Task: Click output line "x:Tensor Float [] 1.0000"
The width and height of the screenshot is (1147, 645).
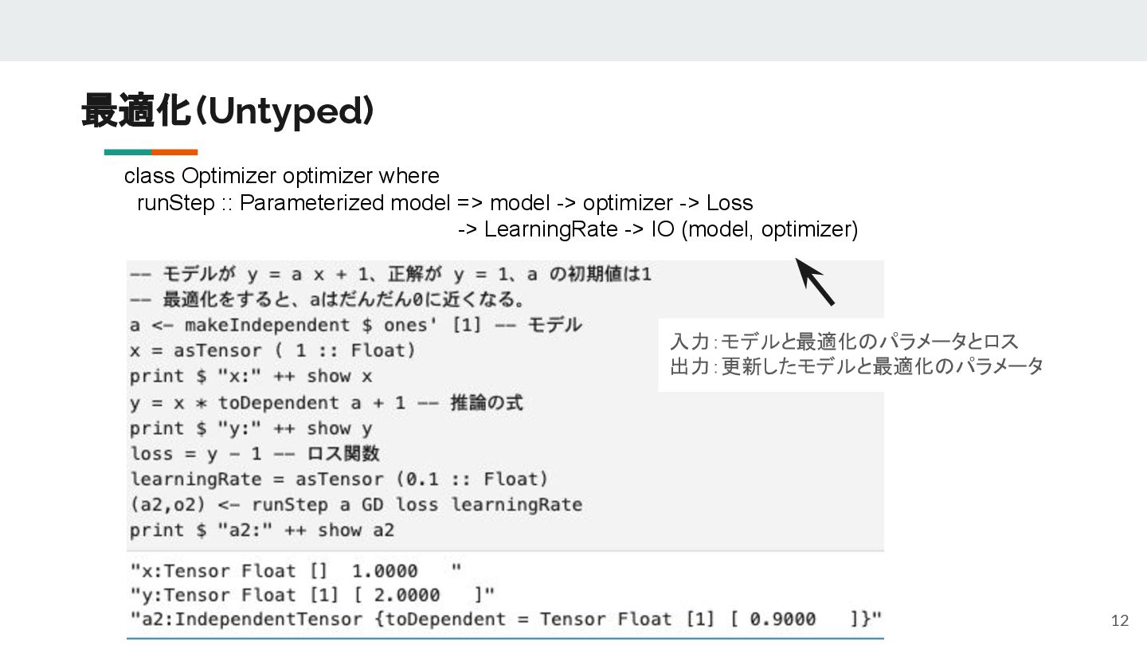Action: pos(296,571)
